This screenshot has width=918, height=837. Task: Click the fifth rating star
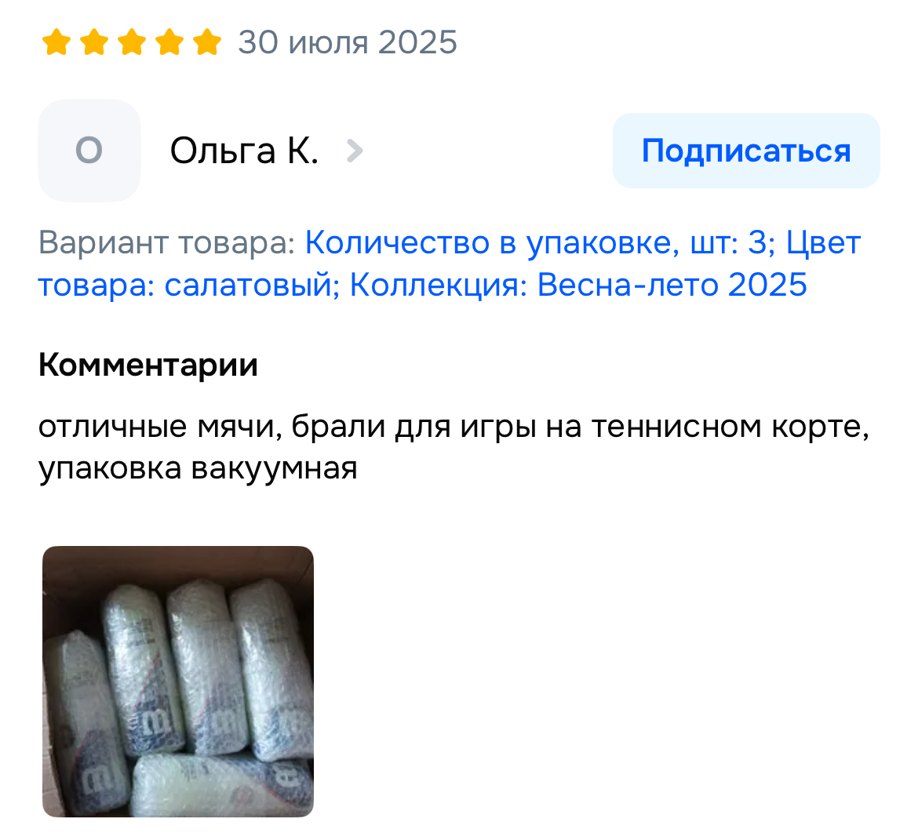point(207,42)
